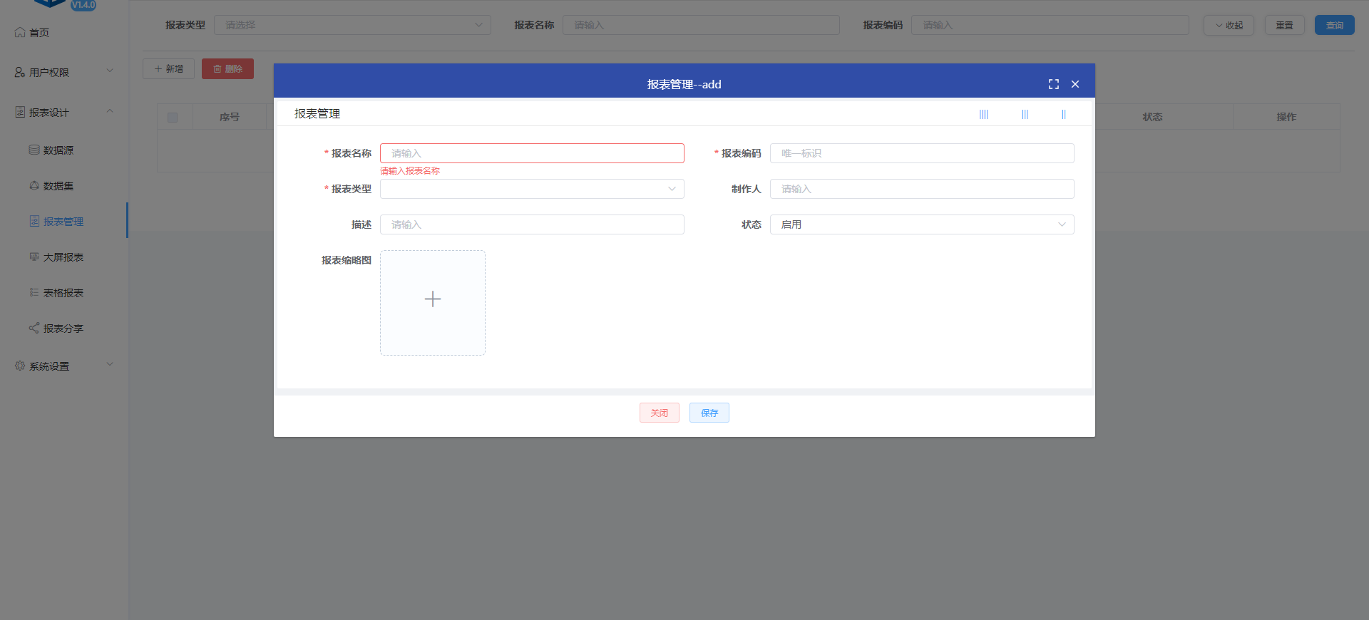Focus the 制作人 input field
Image resolution: width=1369 pixels, height=620 pixels.
click(922, 189)
